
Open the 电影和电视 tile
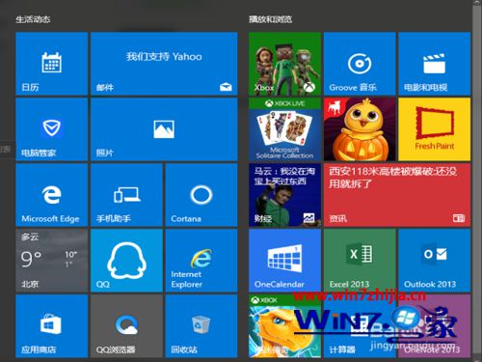coord(435,64)
